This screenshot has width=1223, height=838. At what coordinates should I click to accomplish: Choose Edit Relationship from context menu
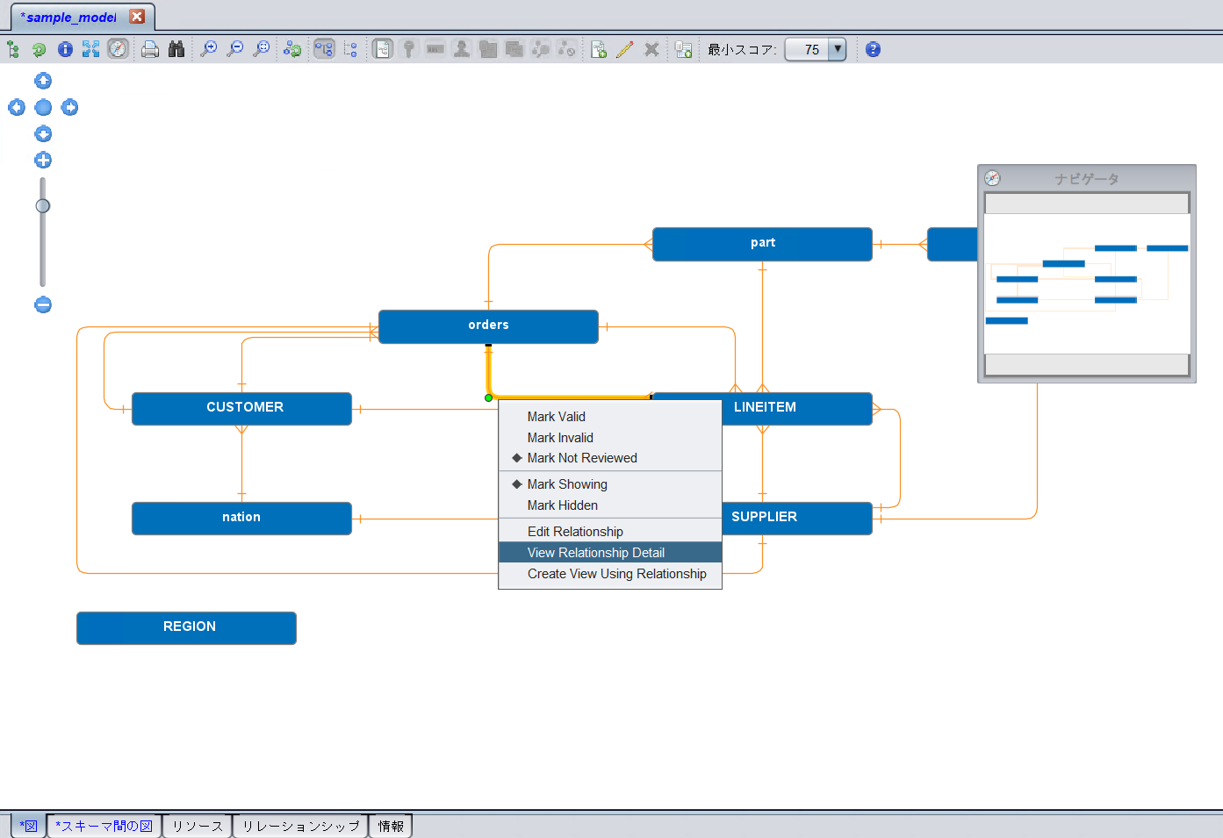pos(610,532)
